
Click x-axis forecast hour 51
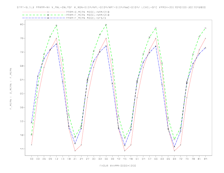click(137, 159)
